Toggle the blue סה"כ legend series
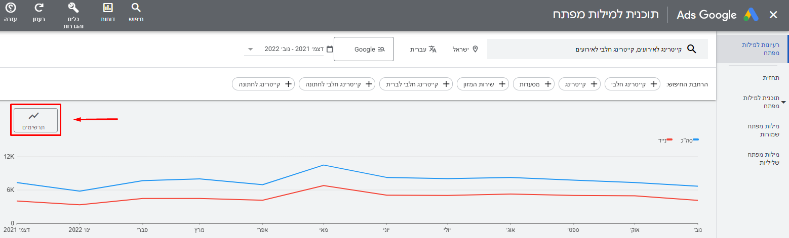Viewport: 789px width, 238px height. pyautogui.click(x=689, y=139)
